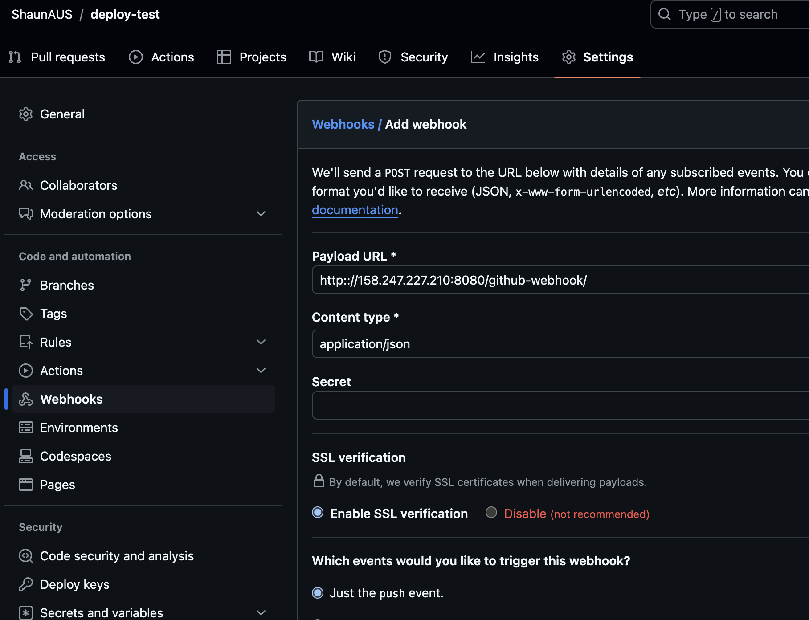Click the Moderation options comment icon

click(x=26, y=214)
